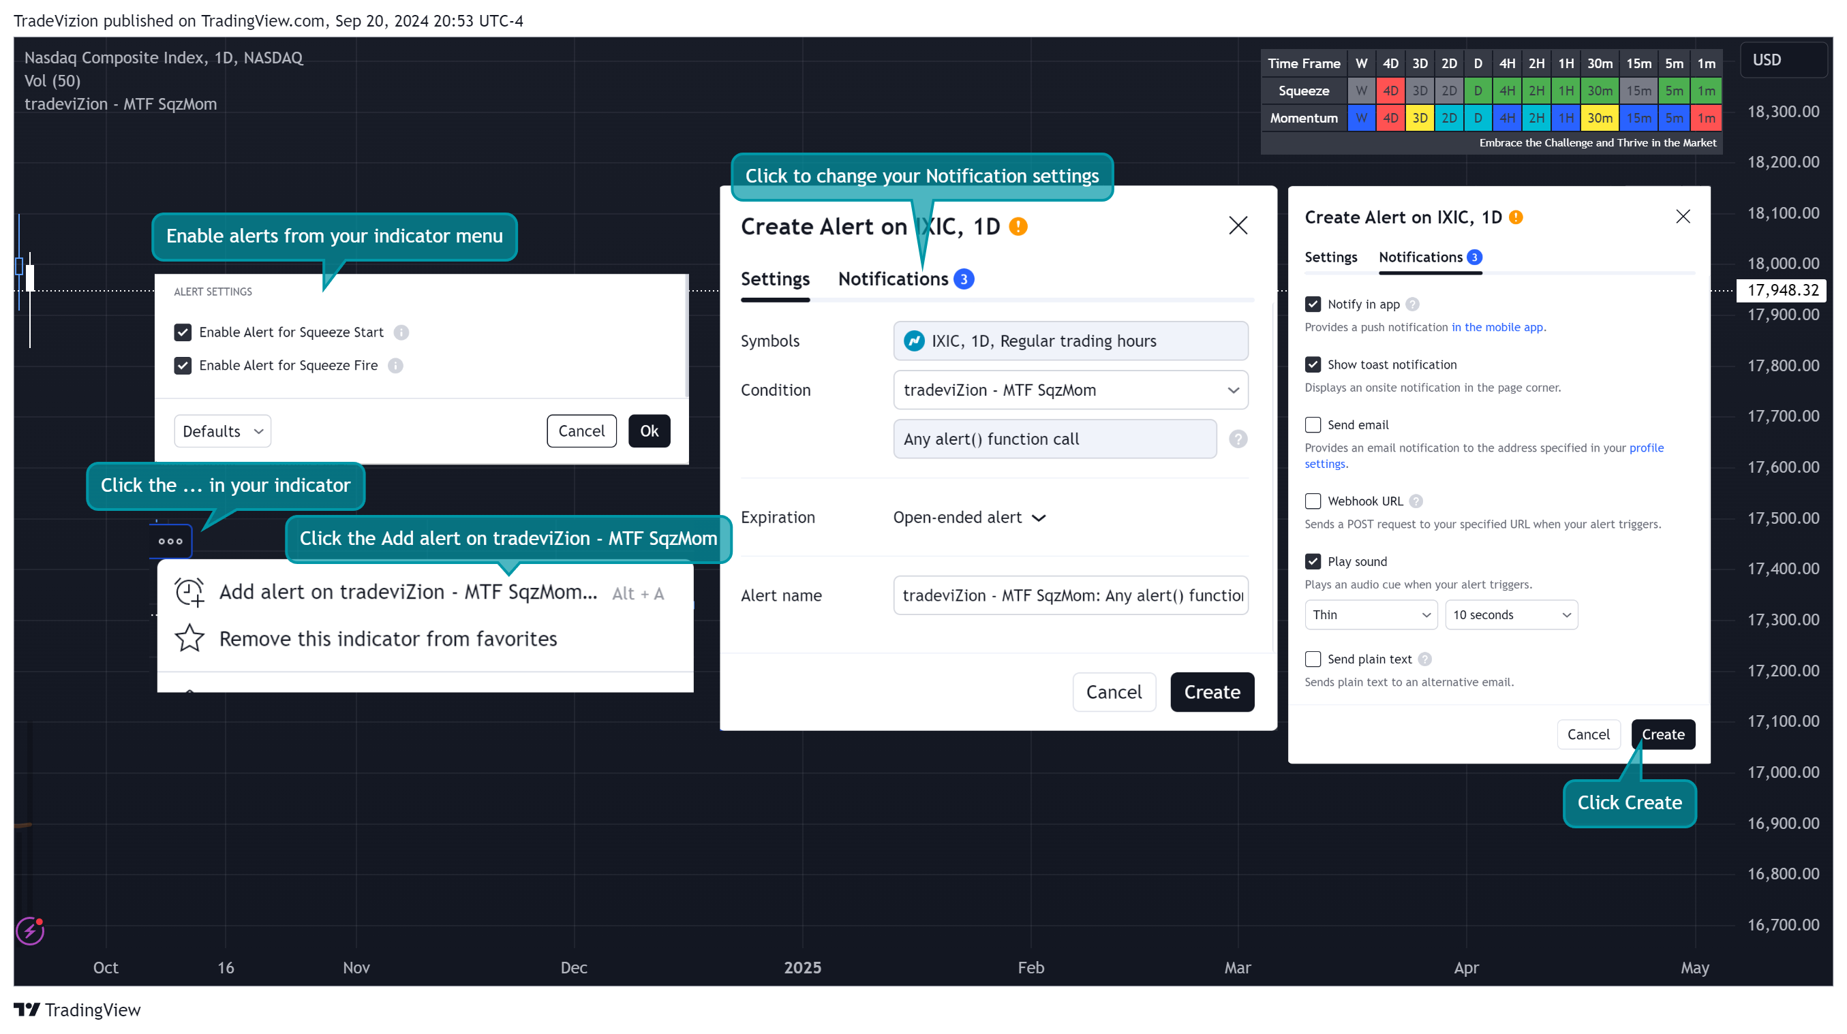Click the yellow 3D cell in Momentum row
The width and height of the screenshot is (1847, 1034).
[x=1420, y=119]
